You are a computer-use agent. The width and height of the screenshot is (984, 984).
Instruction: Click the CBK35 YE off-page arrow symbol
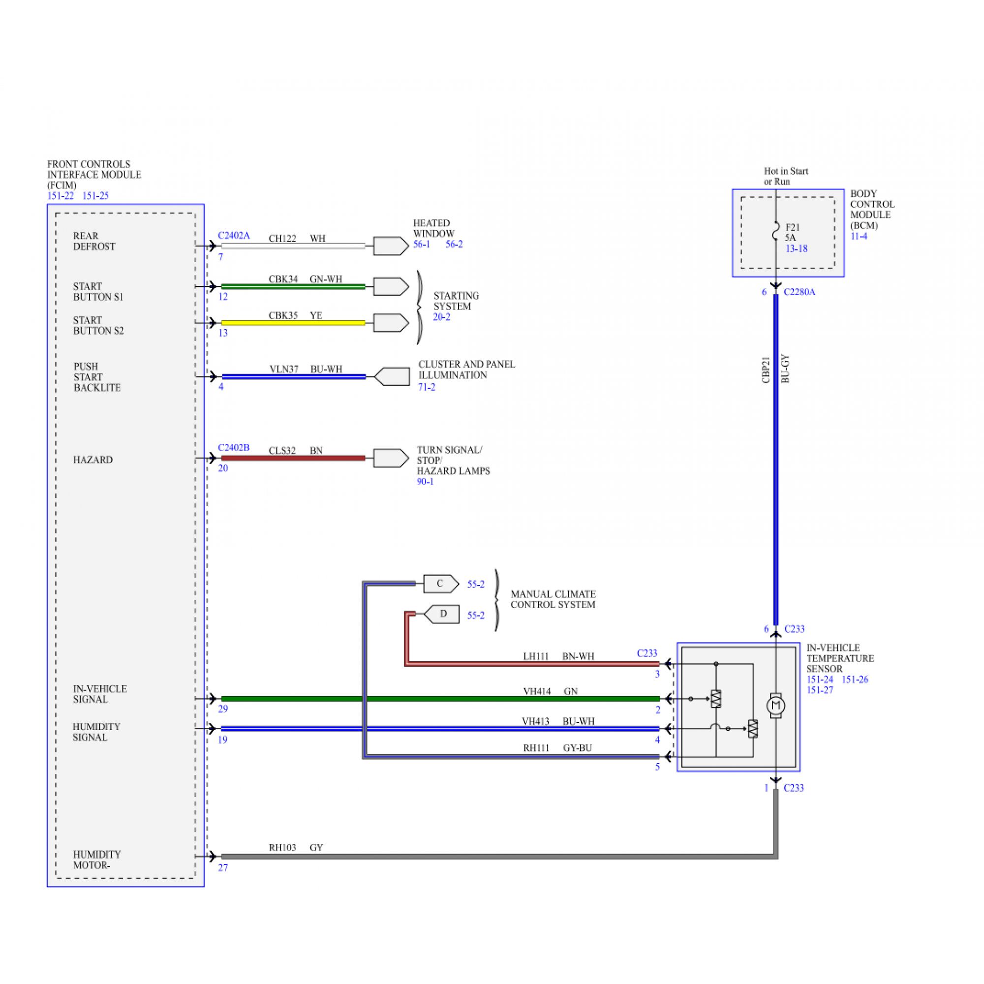(x=391, y=323)
